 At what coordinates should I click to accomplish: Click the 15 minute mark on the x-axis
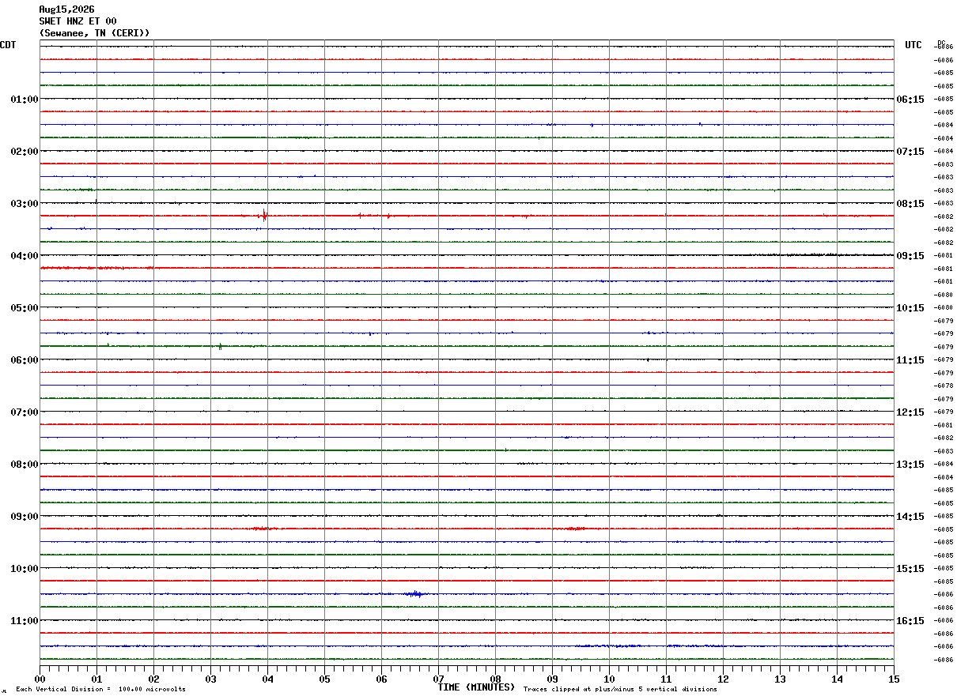894,679
